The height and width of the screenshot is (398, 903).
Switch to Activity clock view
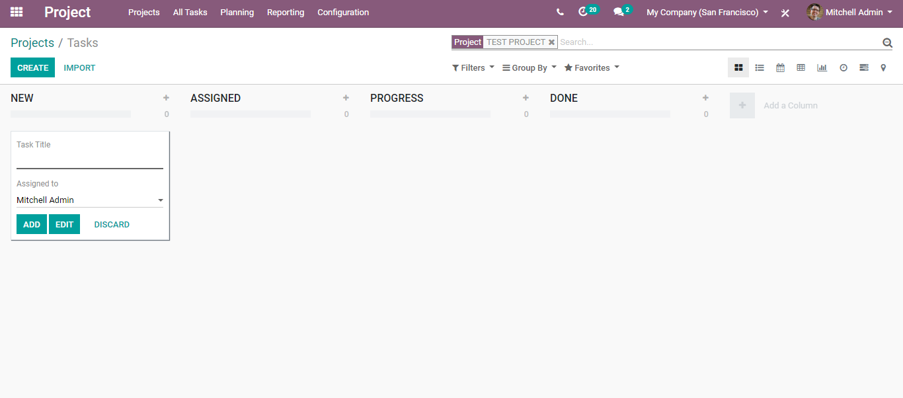click(844, 67)
